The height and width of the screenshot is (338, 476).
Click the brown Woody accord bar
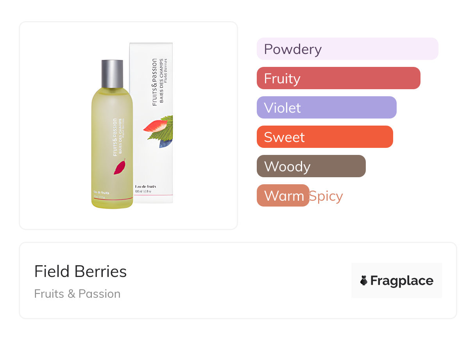coord(311,166)
